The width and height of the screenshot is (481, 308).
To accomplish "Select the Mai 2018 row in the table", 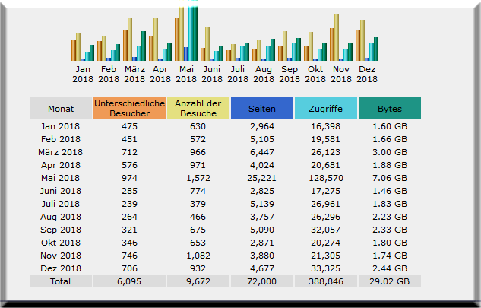I will (61, 178).
